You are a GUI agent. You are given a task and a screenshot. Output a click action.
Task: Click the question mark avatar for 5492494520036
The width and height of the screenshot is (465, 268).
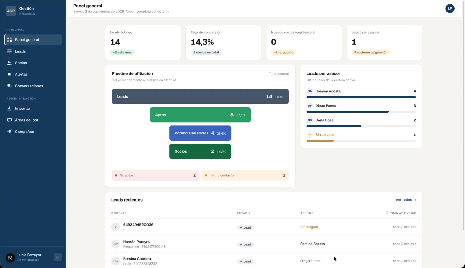pyautogui.click(x=115, y=227)
